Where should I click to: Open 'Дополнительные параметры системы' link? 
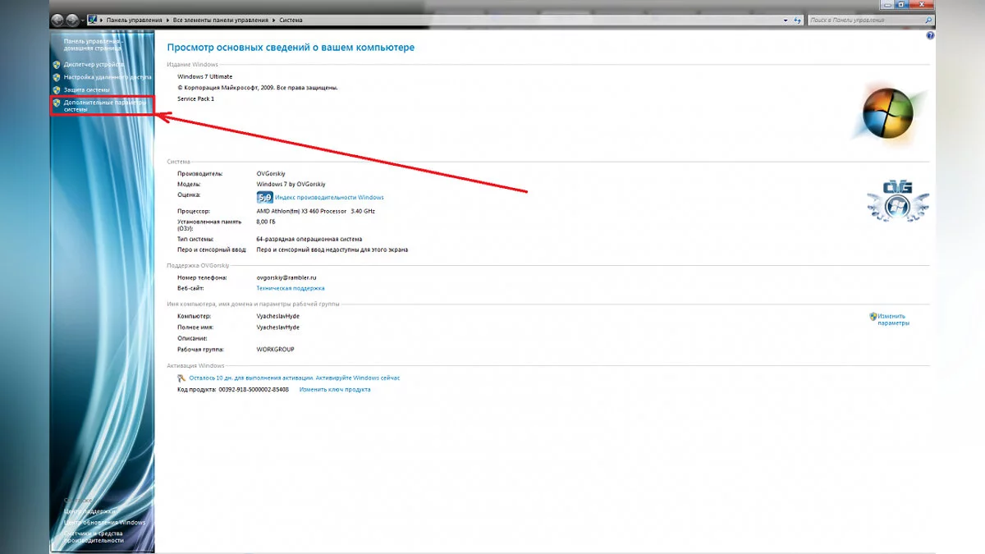pyautogui.click(x=105, y=106)
